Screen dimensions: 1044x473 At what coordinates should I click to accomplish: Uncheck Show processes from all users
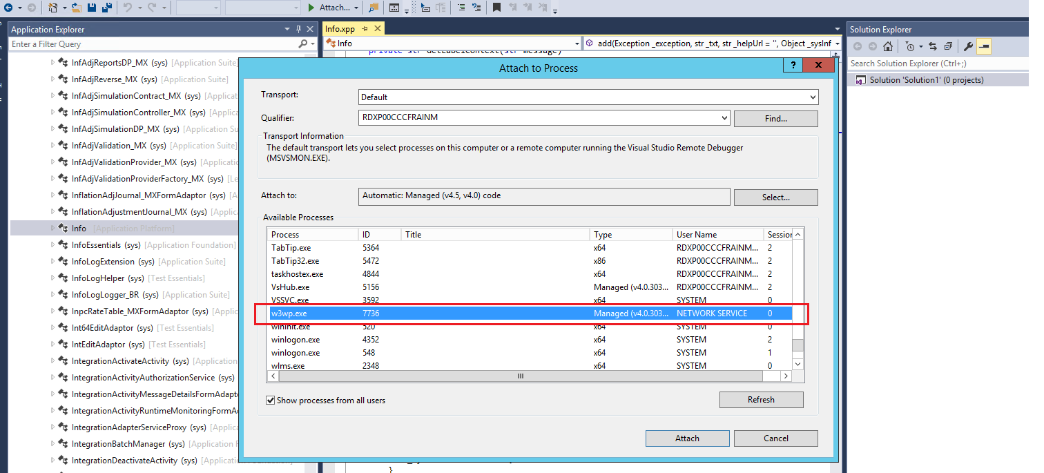coord(271,400)
